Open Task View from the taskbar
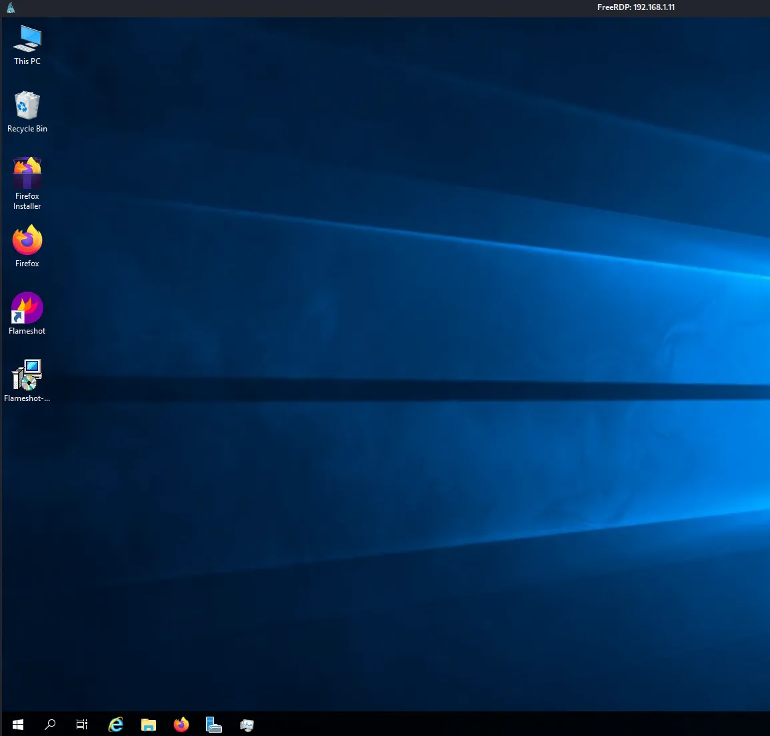This screenshot has height=736, width=770. [x=82, y=725]
